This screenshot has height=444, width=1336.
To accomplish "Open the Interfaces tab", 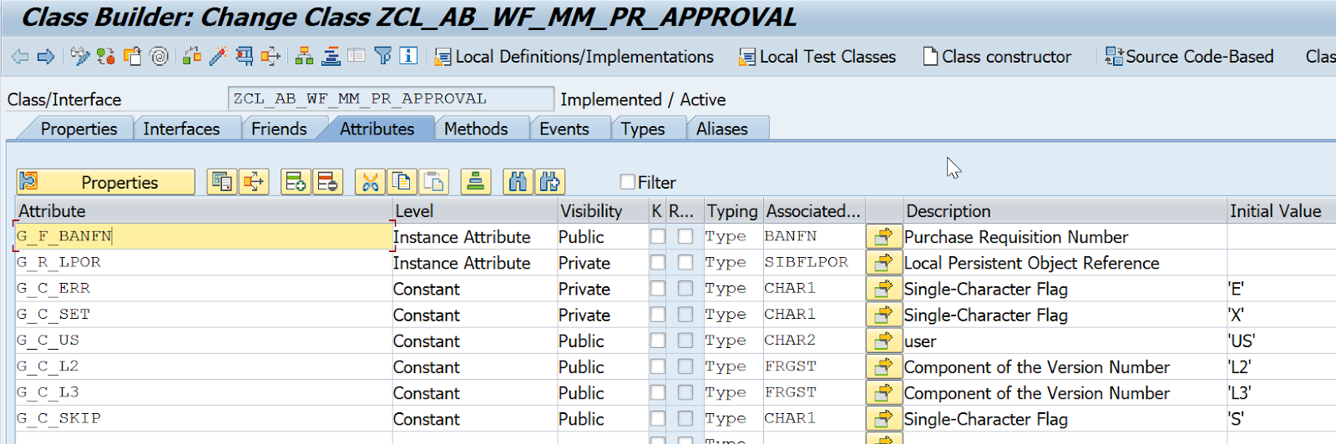I will [181, 129].
